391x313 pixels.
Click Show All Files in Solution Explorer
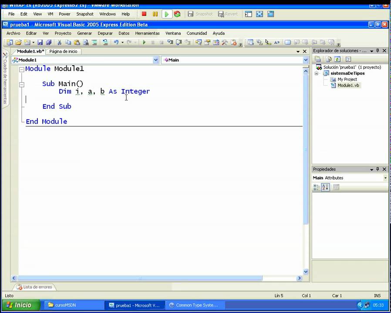click(329, 59)
